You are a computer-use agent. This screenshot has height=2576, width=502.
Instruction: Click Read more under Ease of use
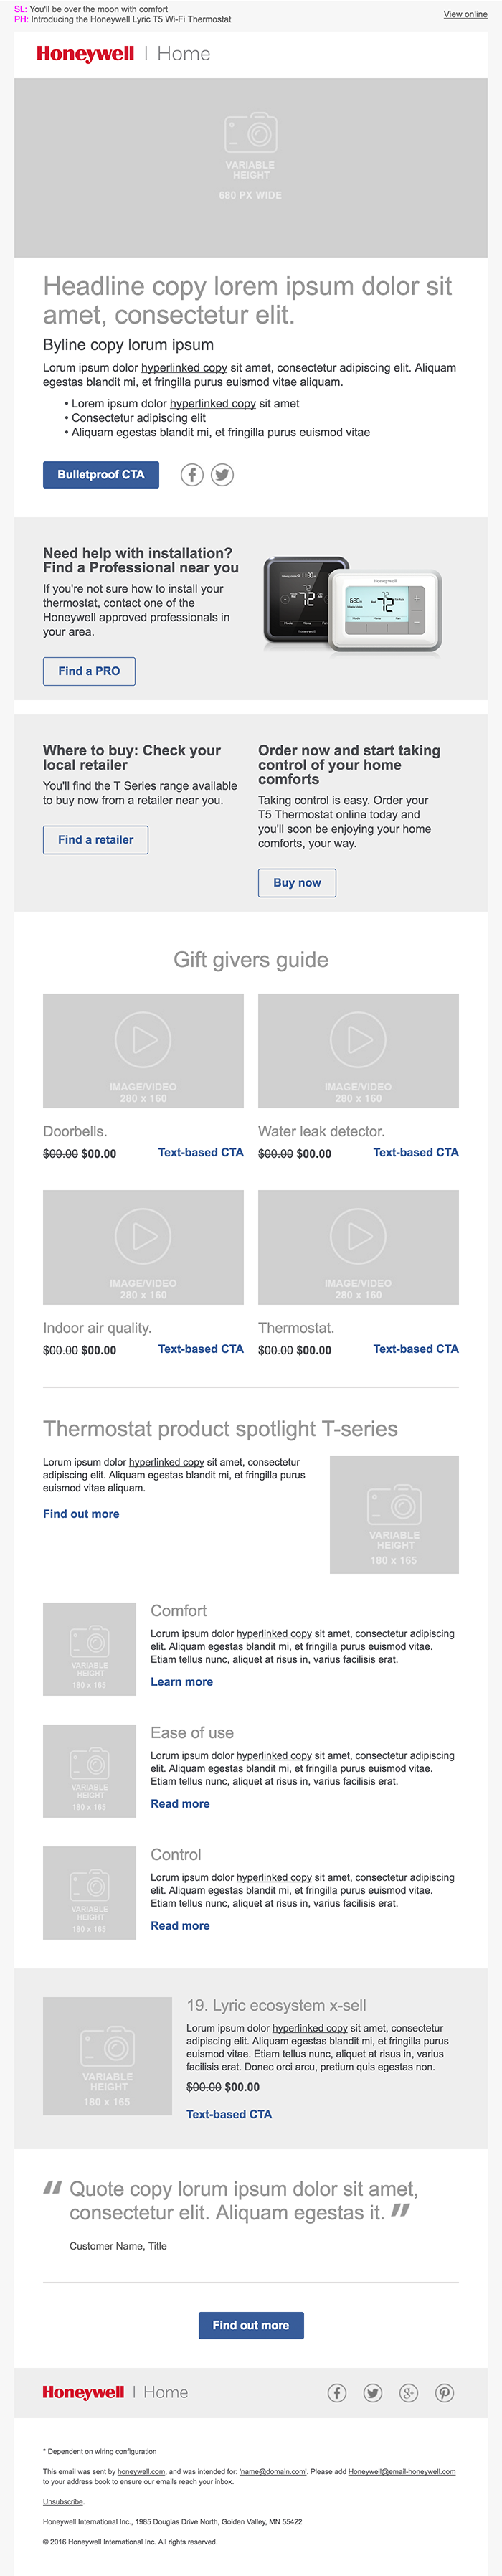[x=180, y=1804]
